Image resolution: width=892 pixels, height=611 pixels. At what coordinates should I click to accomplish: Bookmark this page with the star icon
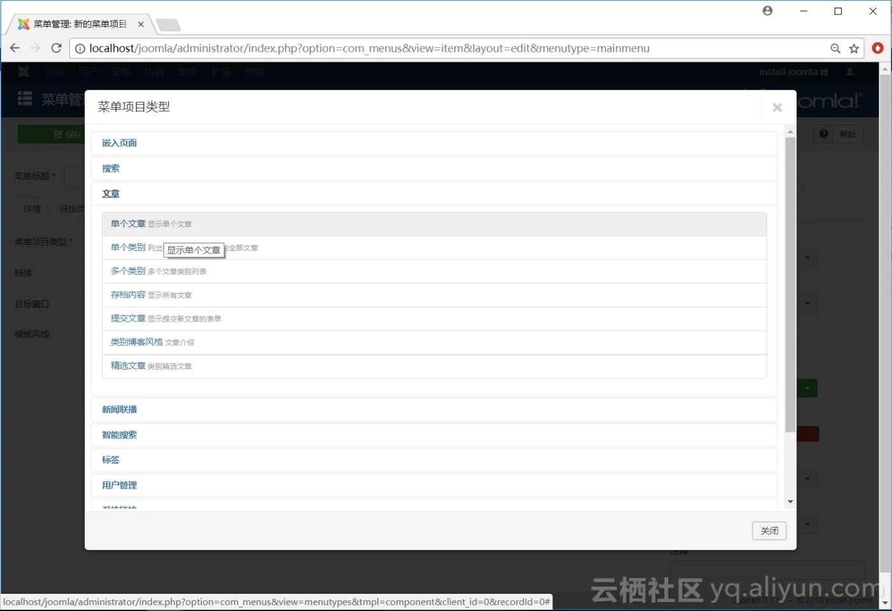pyautogui.click(x=854, y=48)
